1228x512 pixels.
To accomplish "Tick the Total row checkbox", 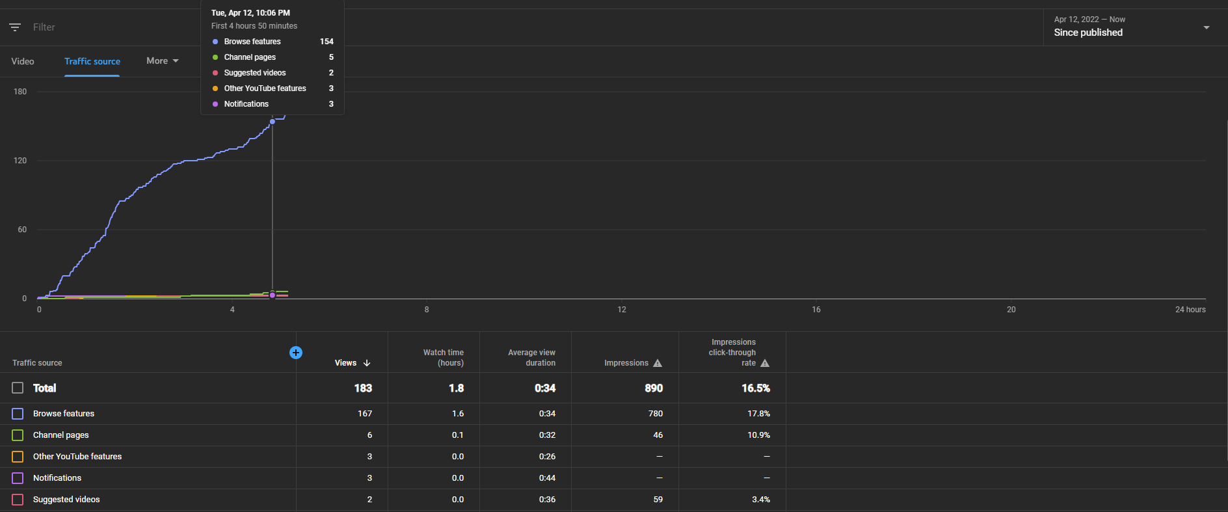I will click(18, 388).
